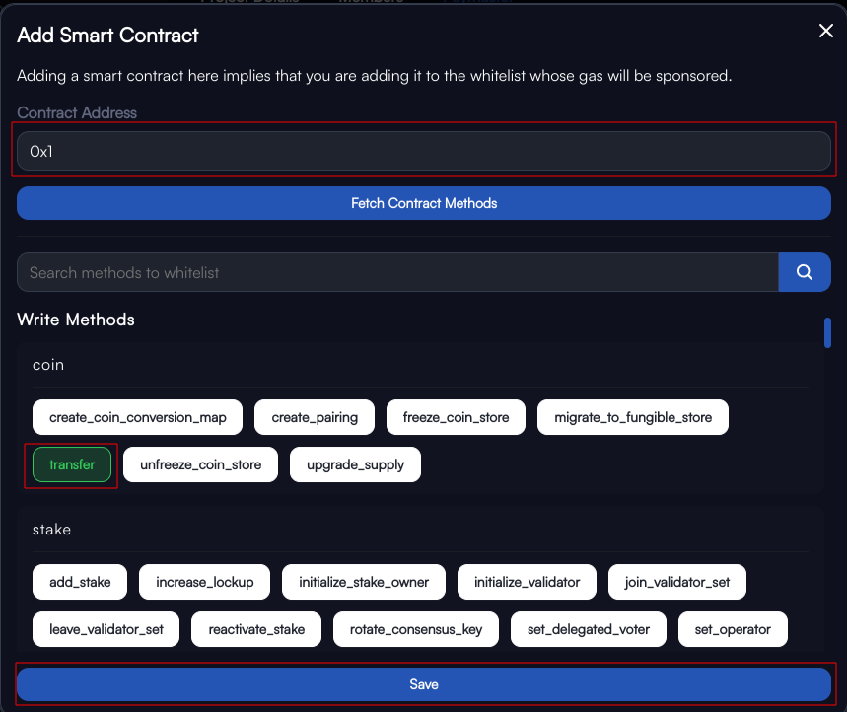Toggle the create_pairing method

(x=315, y=417)
